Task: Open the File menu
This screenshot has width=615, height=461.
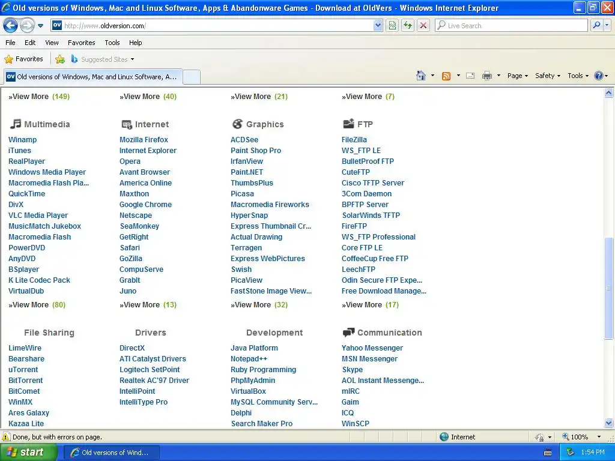Action: coord(11,43)
